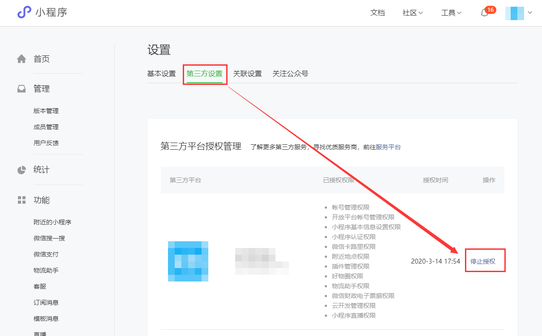Click the account avatar in header
The height and width of the screenshot is (336, 542).
point(514,13)
